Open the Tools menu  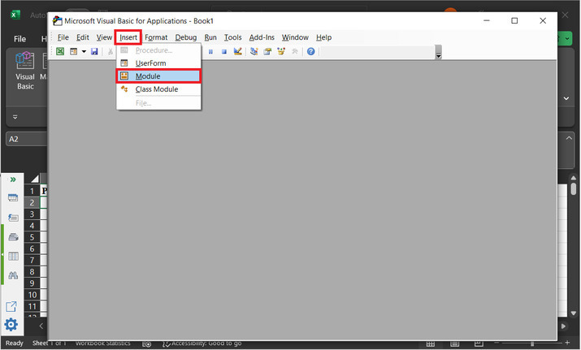click(232, 37)
